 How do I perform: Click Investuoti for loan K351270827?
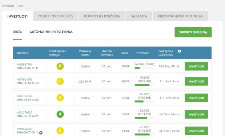196,114
